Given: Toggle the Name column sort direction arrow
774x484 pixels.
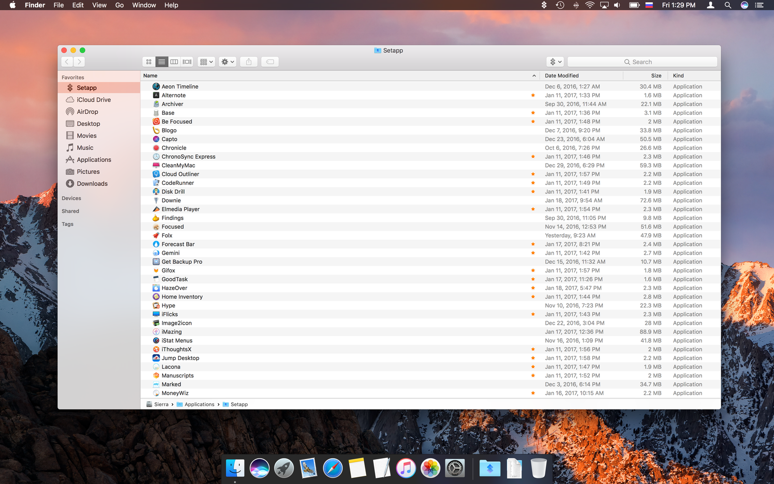Looking at the screenshot, I should 534,76.
